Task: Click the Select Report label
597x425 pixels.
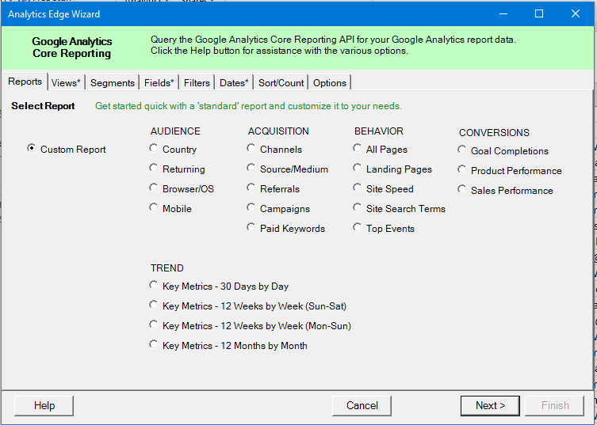Action: point(43,106)
